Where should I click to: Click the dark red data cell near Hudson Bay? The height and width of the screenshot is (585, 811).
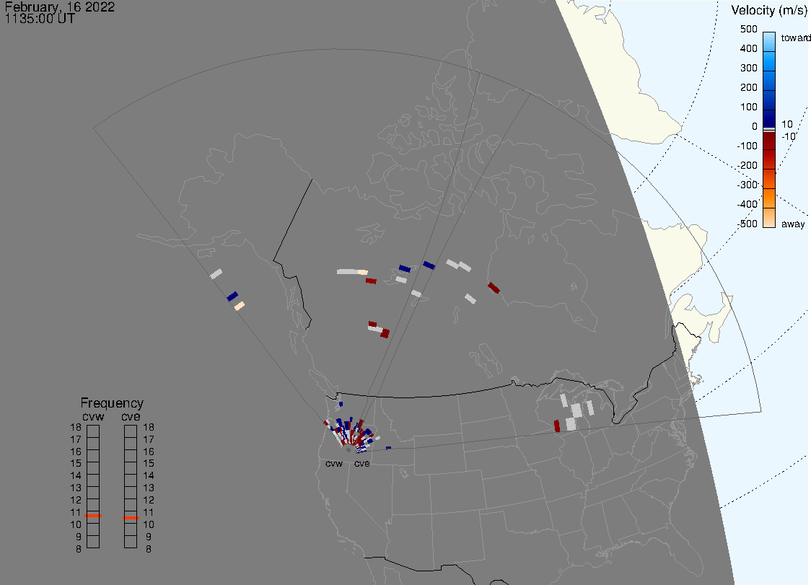pyautogui.click(x=494, y=288)
